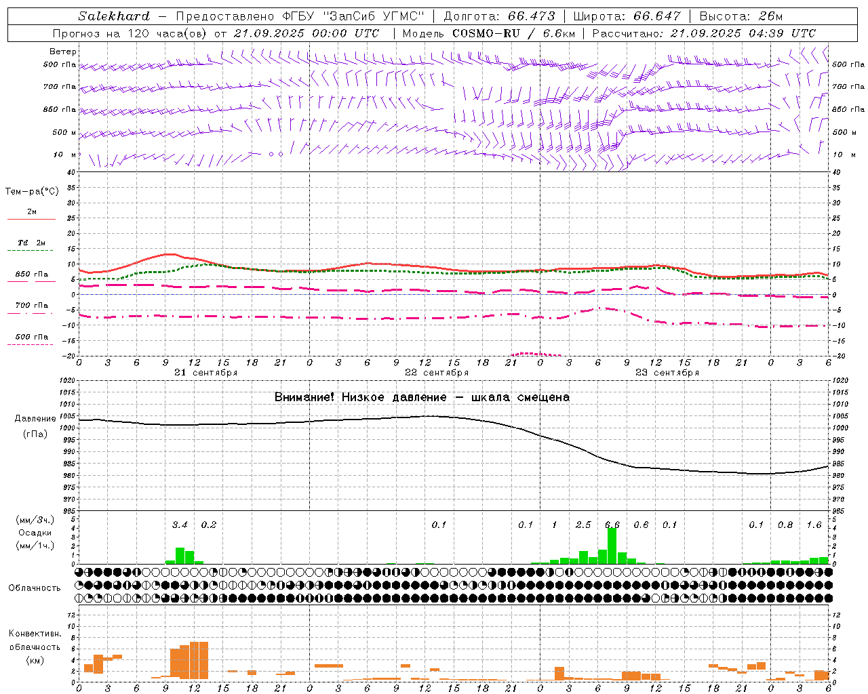Click Предоставлено ФГБУ "ЗапСиб УГМС" text

point(300,16)
